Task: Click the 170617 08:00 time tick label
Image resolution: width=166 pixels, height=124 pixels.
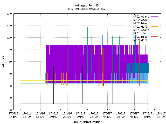Action: (134, 115)
